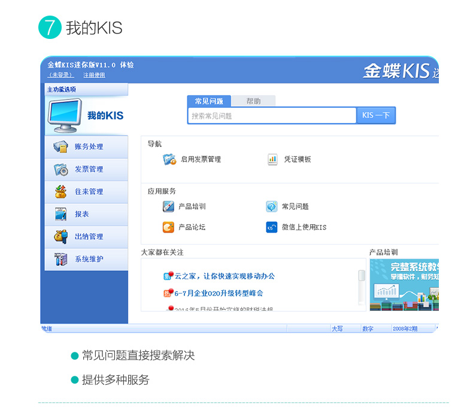This screenshot has height=407, width=473.
Task: Click the 启用发票管理 navigation icon
Action: 169,159
